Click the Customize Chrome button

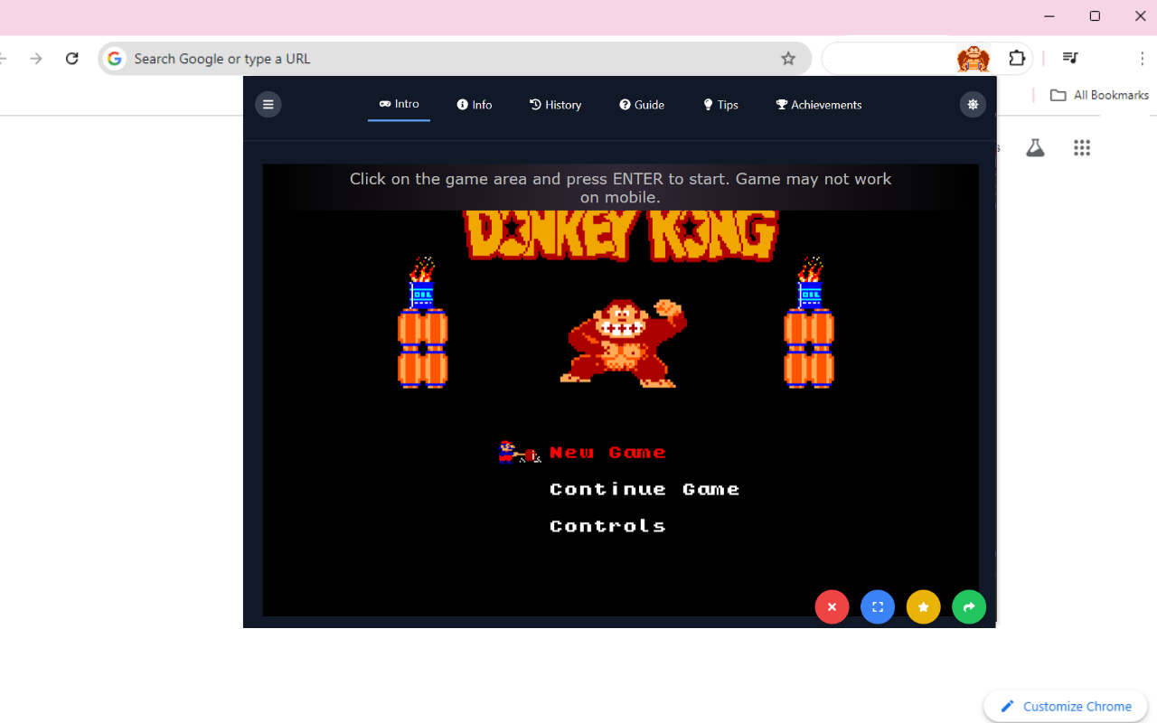[x=1065, y=706]
